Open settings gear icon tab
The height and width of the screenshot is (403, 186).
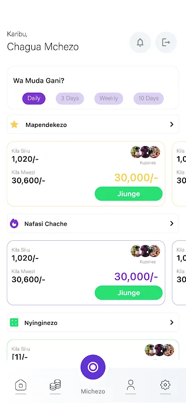coord(165,385)
